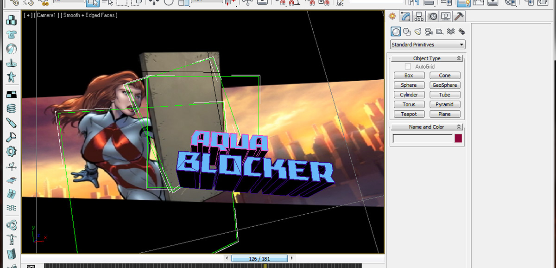
Task: Open the Camera1 viewport label menu
Action: [x=47, y=15]
